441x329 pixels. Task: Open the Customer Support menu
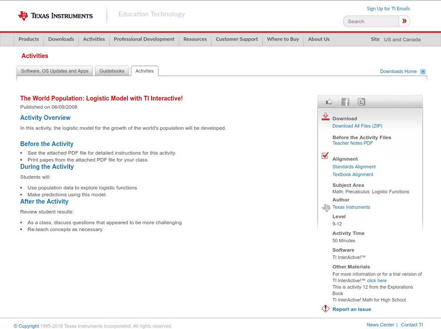[237, 39]
